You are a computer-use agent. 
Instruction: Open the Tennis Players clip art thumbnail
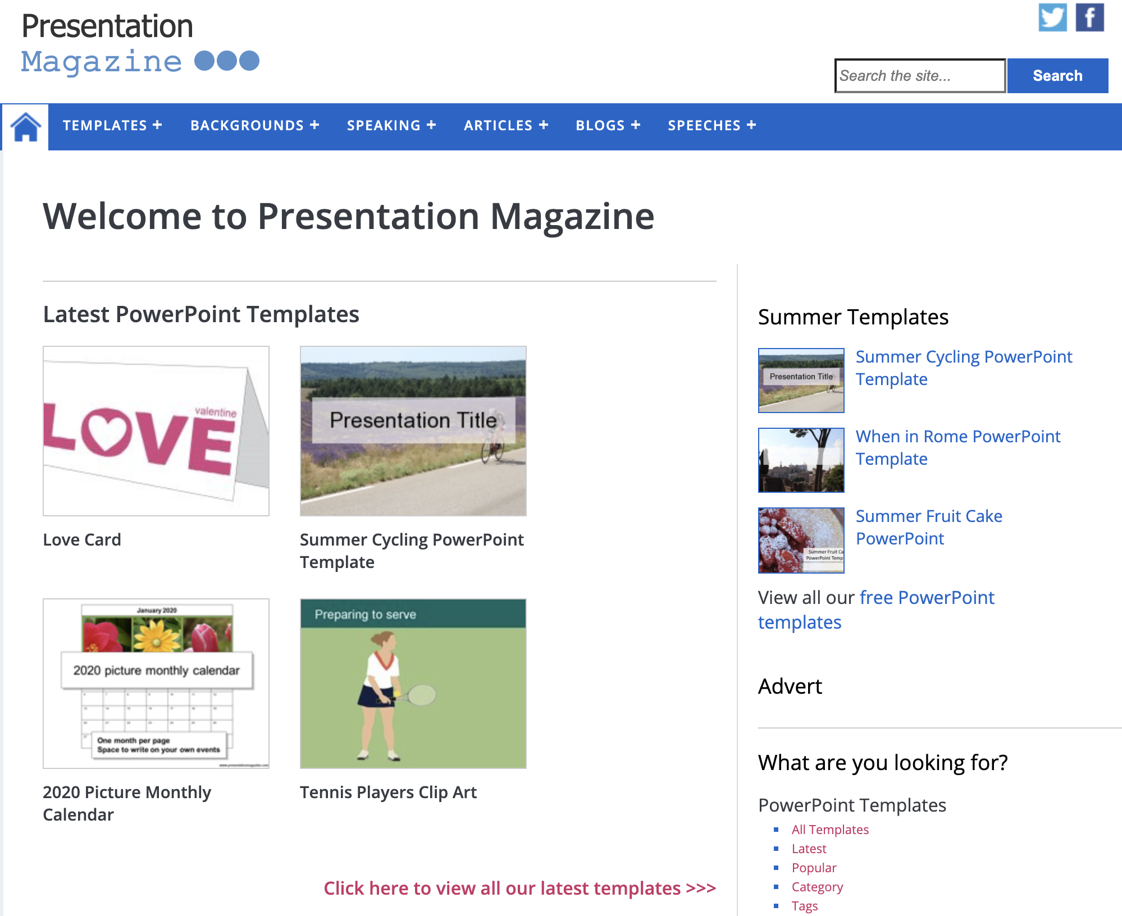click(x=413, y=683)
